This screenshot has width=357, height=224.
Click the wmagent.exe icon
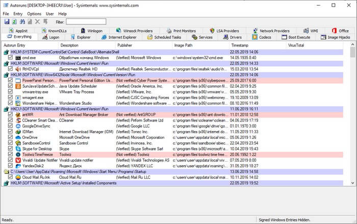(x=18, y=97)
